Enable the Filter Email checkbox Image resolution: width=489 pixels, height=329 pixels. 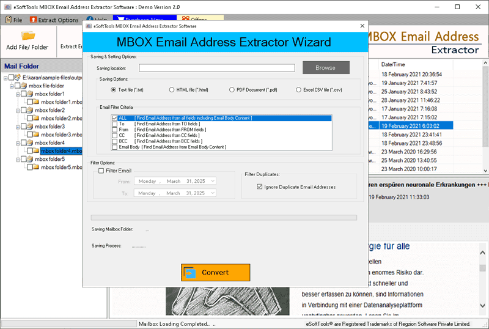click(101, 171)
